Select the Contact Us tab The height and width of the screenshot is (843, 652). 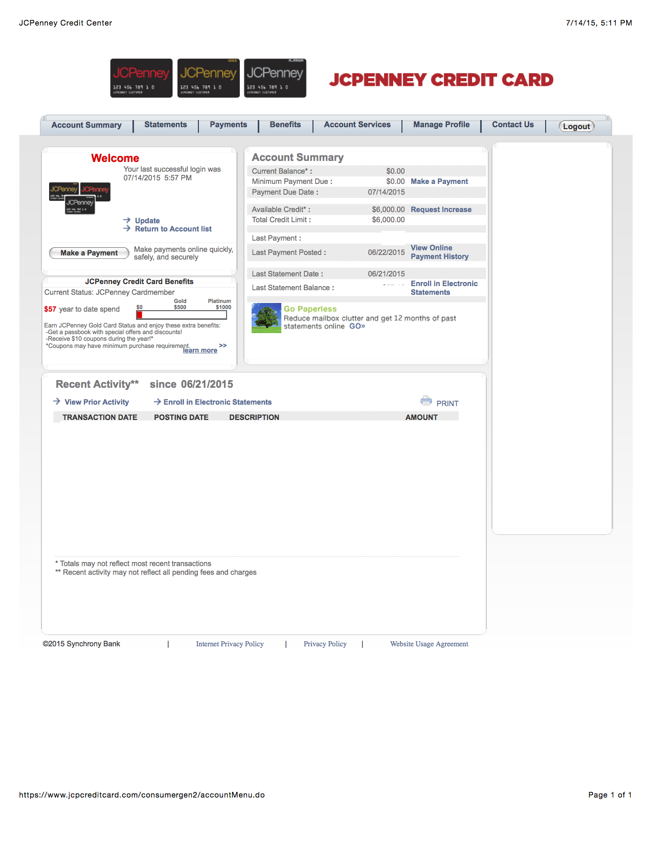coord(513,125)
